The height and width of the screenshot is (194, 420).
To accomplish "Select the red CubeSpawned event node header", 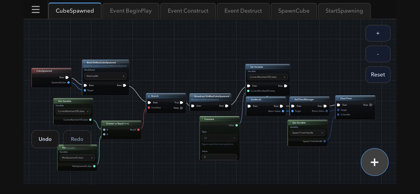I will [x=51, y=71].
